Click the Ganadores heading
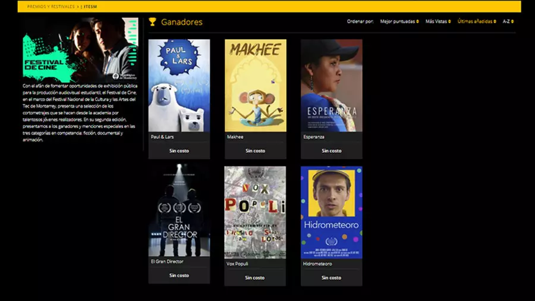The width and height of the screenshot is (535, 301). (181, 22)
